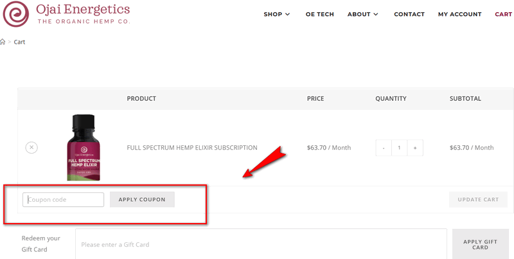The width and height of the screenshot is (514, 259).
Task: Click the Ojai Energetics spiral logo
Action: pos(16,13)
